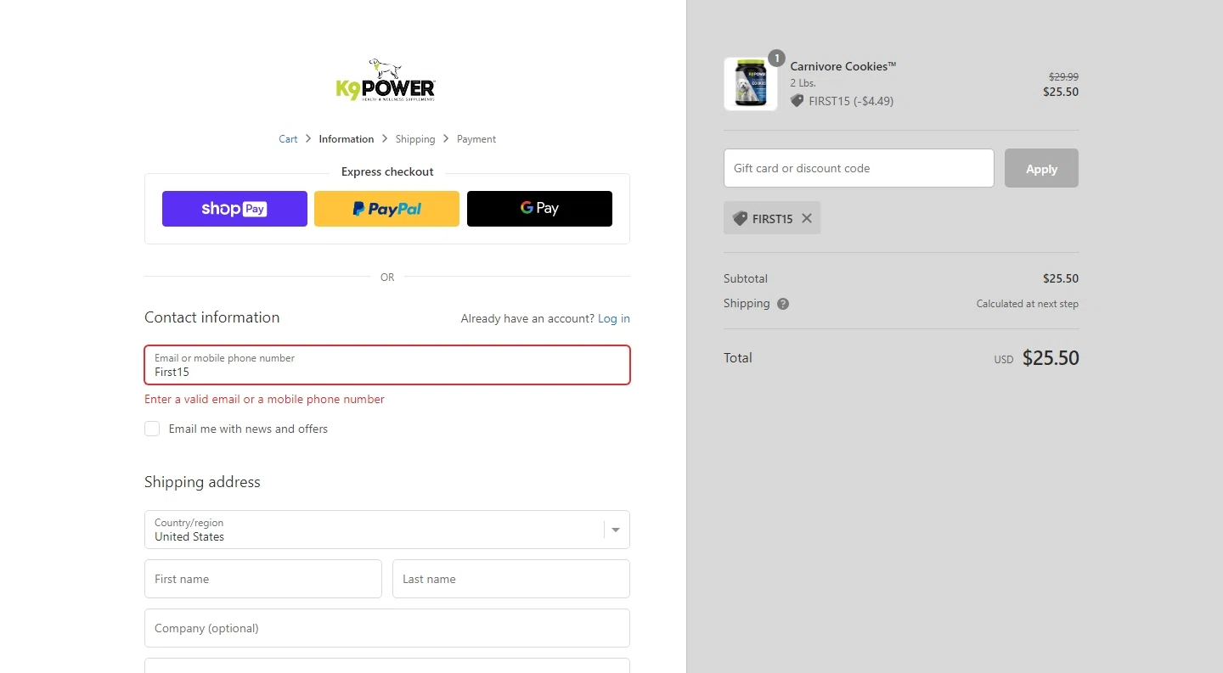1223x673 pixels.
Task: Click the Company (optional) field
Action: tap(387, 628)
